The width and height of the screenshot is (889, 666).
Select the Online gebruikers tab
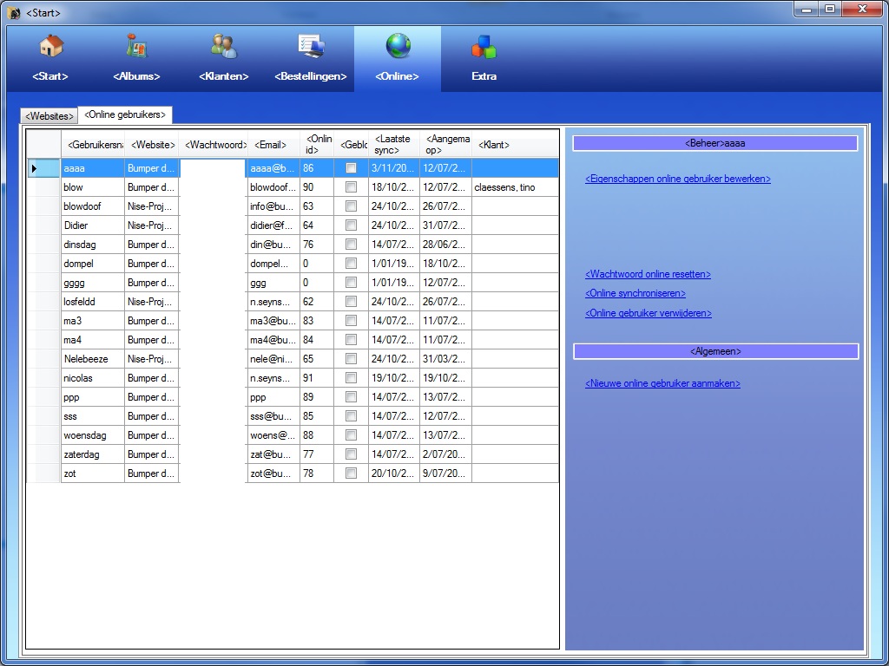tap(125, 114)
